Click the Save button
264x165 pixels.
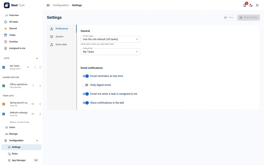tap(229, 18)
